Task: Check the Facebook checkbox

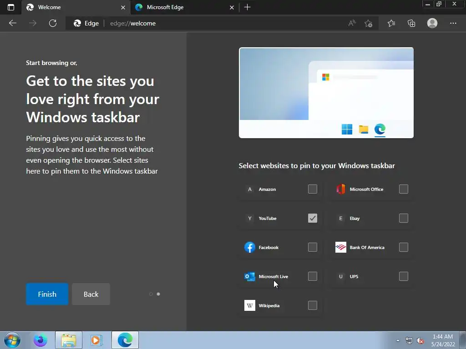Action: click(312, 247)
